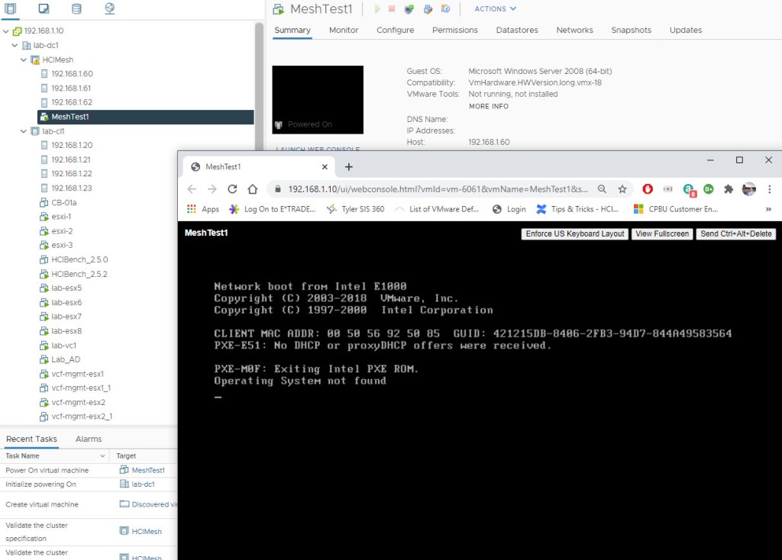
Task: Open the Snapshots tab
Action: [631, 31]
